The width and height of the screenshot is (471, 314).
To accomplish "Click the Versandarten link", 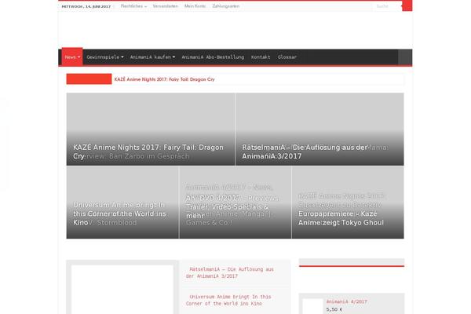I will tap(165, 6).
